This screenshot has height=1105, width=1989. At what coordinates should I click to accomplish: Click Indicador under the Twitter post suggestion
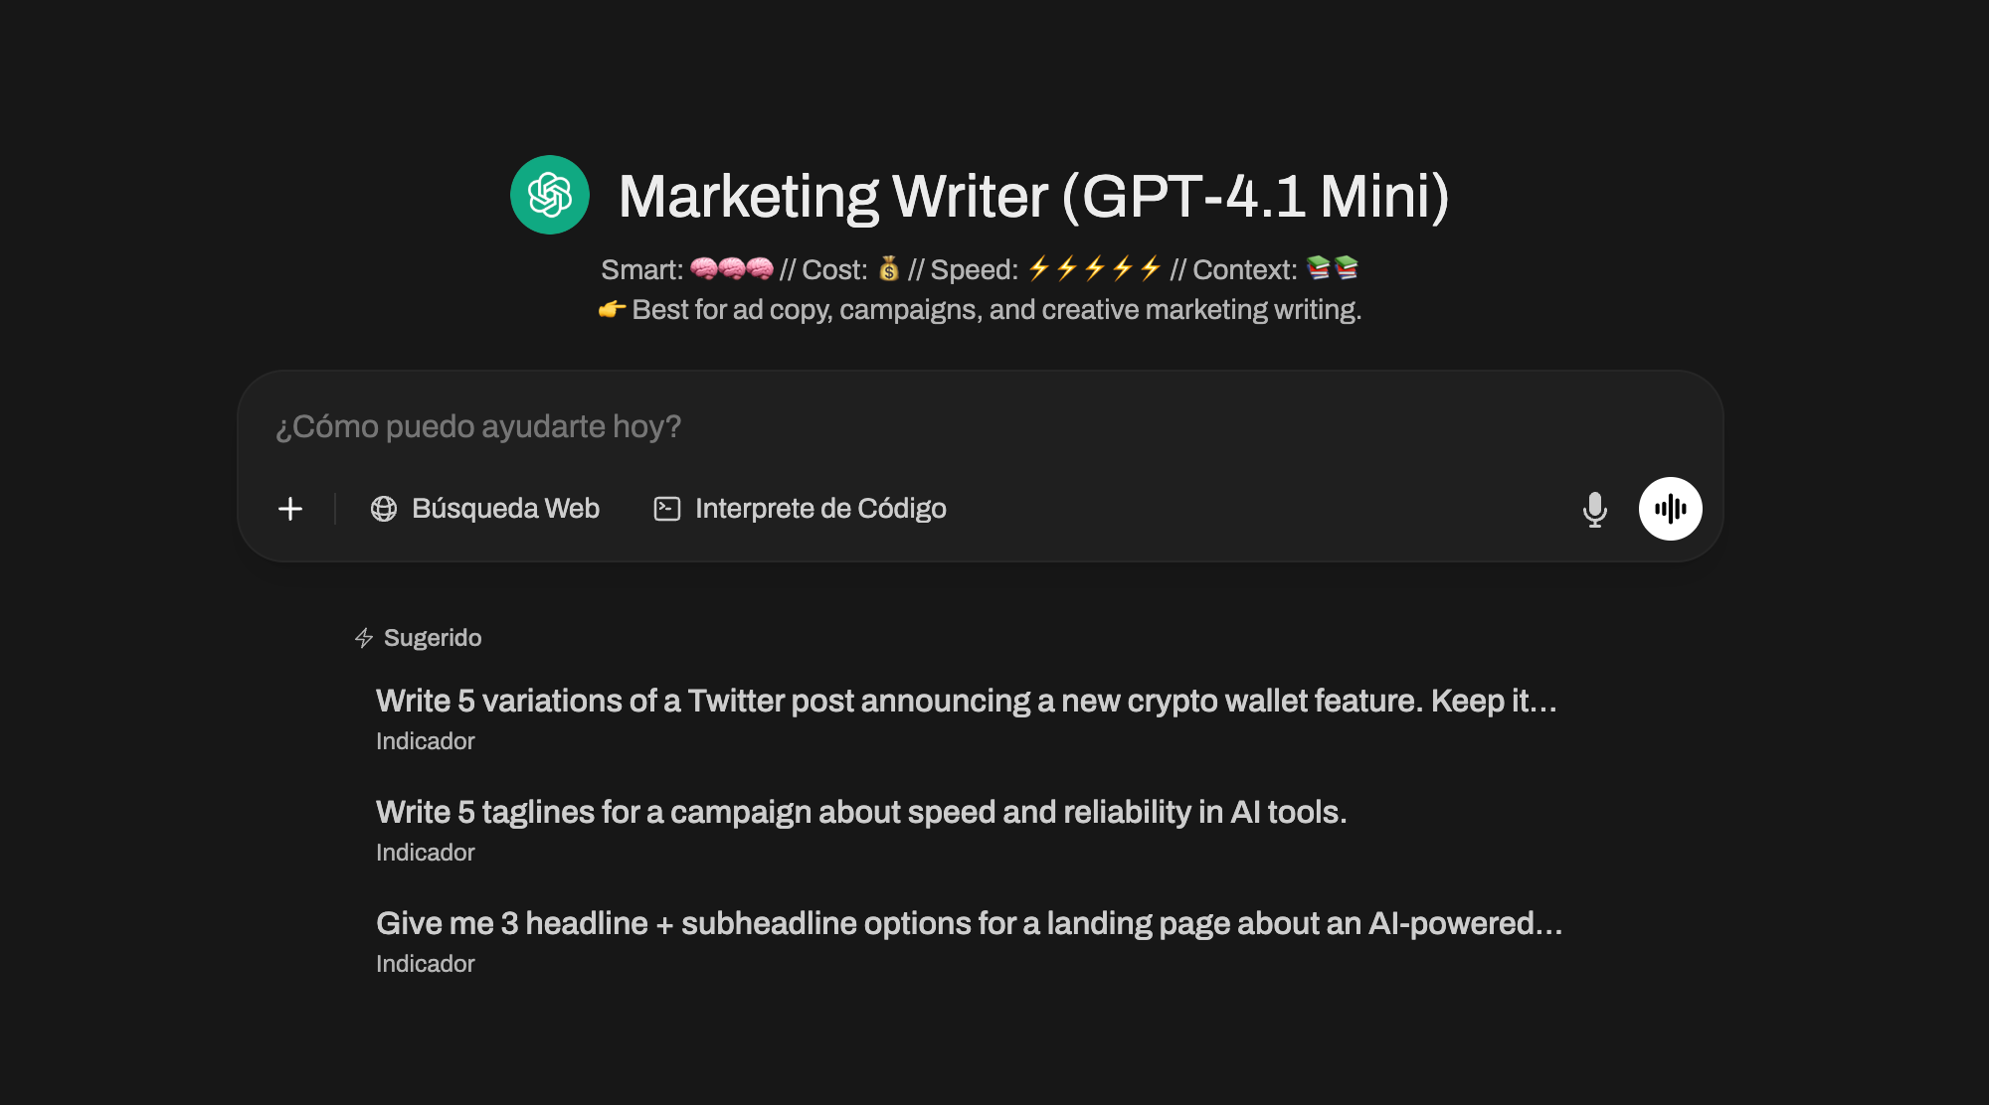click(426, 741)
